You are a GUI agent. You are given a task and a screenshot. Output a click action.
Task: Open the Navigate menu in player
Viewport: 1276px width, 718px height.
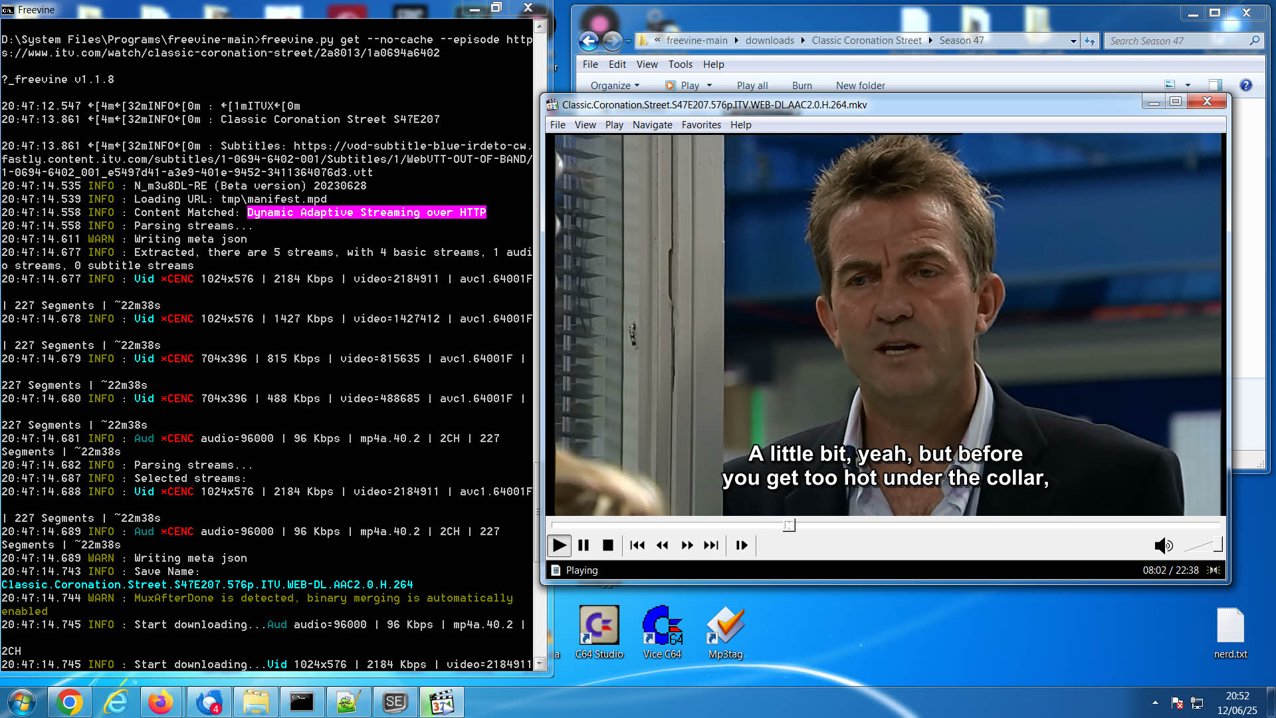point(652,124)
